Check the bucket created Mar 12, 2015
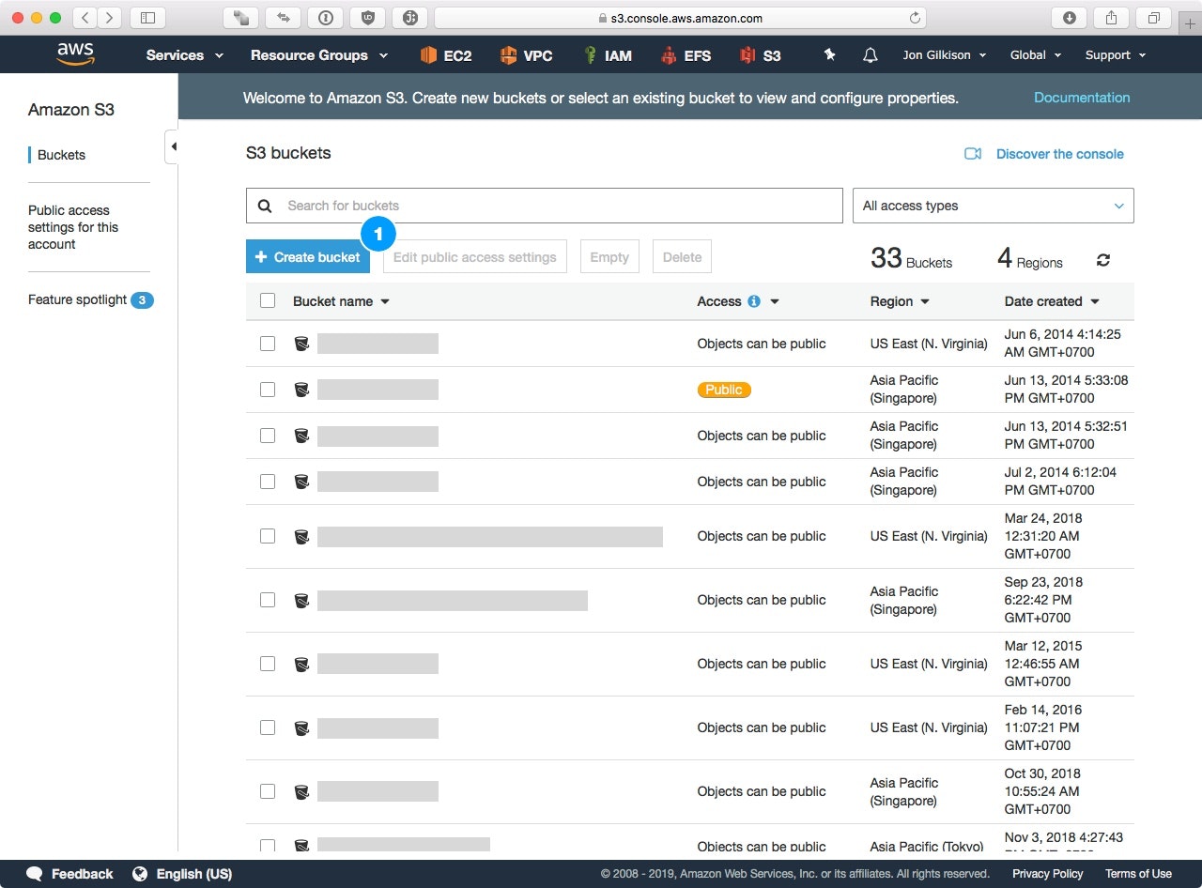Screen dimensions: 1202x888 pos(268,664)
